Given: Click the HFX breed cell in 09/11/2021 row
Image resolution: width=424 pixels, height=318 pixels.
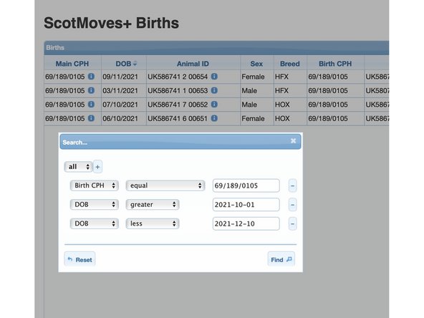Looking at the screenshot, I should click(290, 77).
